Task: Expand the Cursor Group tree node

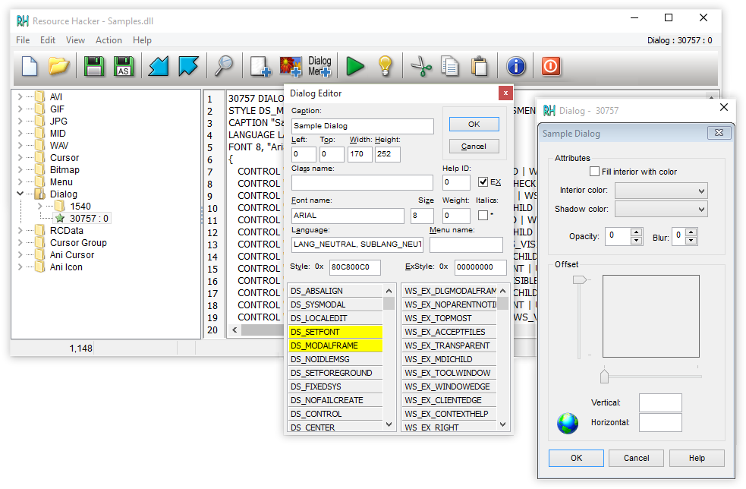Action: coord(20,242)
